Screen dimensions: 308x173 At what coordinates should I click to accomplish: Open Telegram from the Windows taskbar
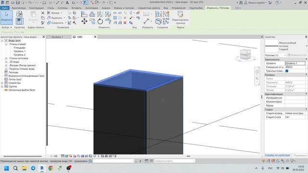click(x=33, y=168)
